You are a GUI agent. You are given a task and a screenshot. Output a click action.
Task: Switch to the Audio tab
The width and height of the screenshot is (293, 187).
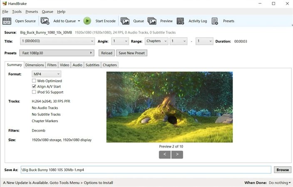[x=77, y=65]
